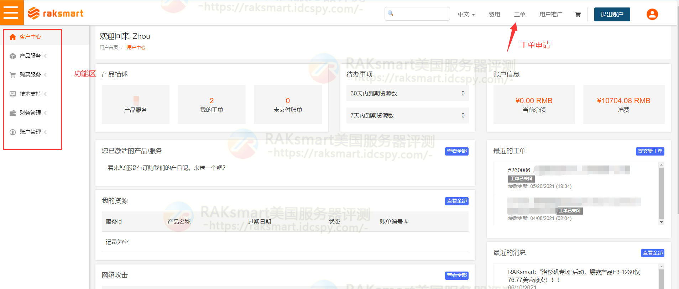Screen dimensions: 679x289
Task: Click the 提交新工单 button
Action: (x=650, y=151)
